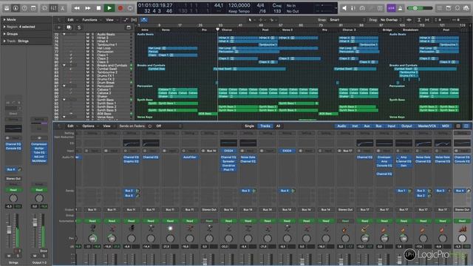Toggle the Inst channel filter button
473x266 pixels.
(355, 126)
